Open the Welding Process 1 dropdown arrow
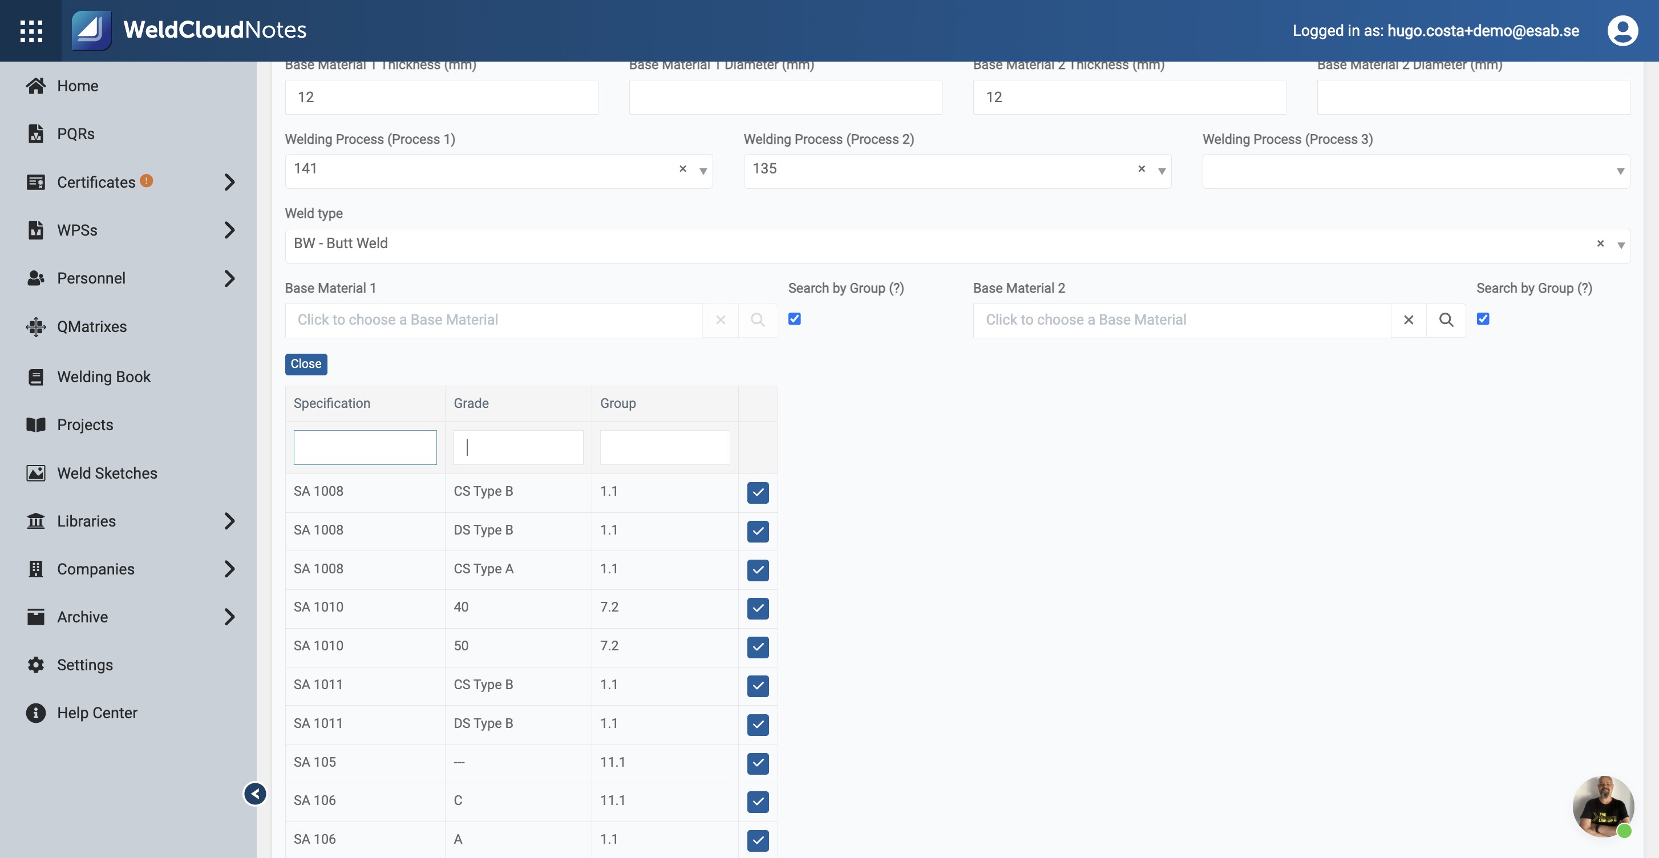The image size is (1659, 858). coord(703,171)
